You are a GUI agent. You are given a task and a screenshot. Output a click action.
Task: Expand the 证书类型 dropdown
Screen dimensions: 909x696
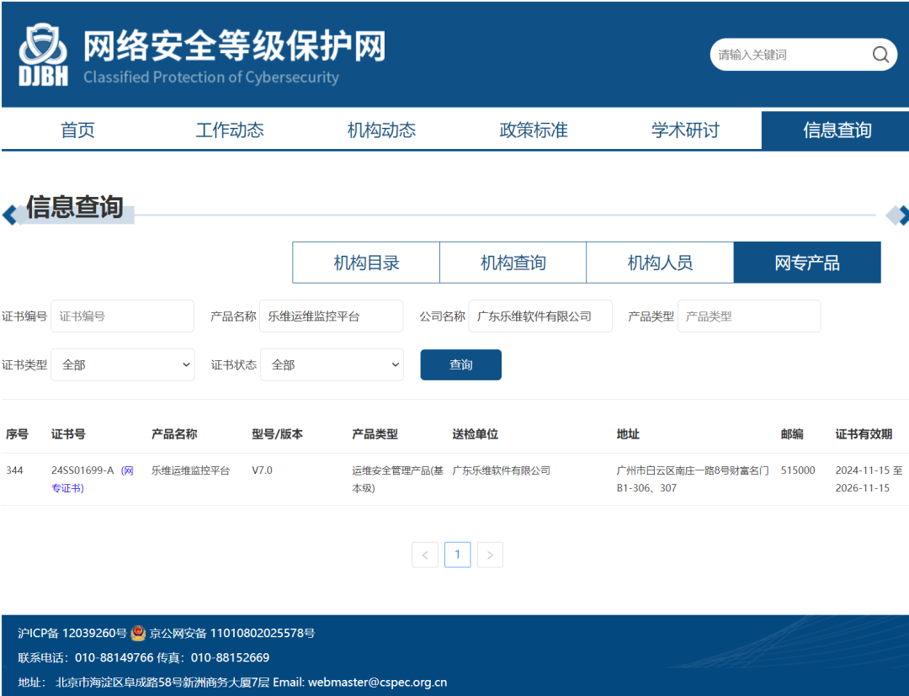pyautogui.click(x=123, y=364)
